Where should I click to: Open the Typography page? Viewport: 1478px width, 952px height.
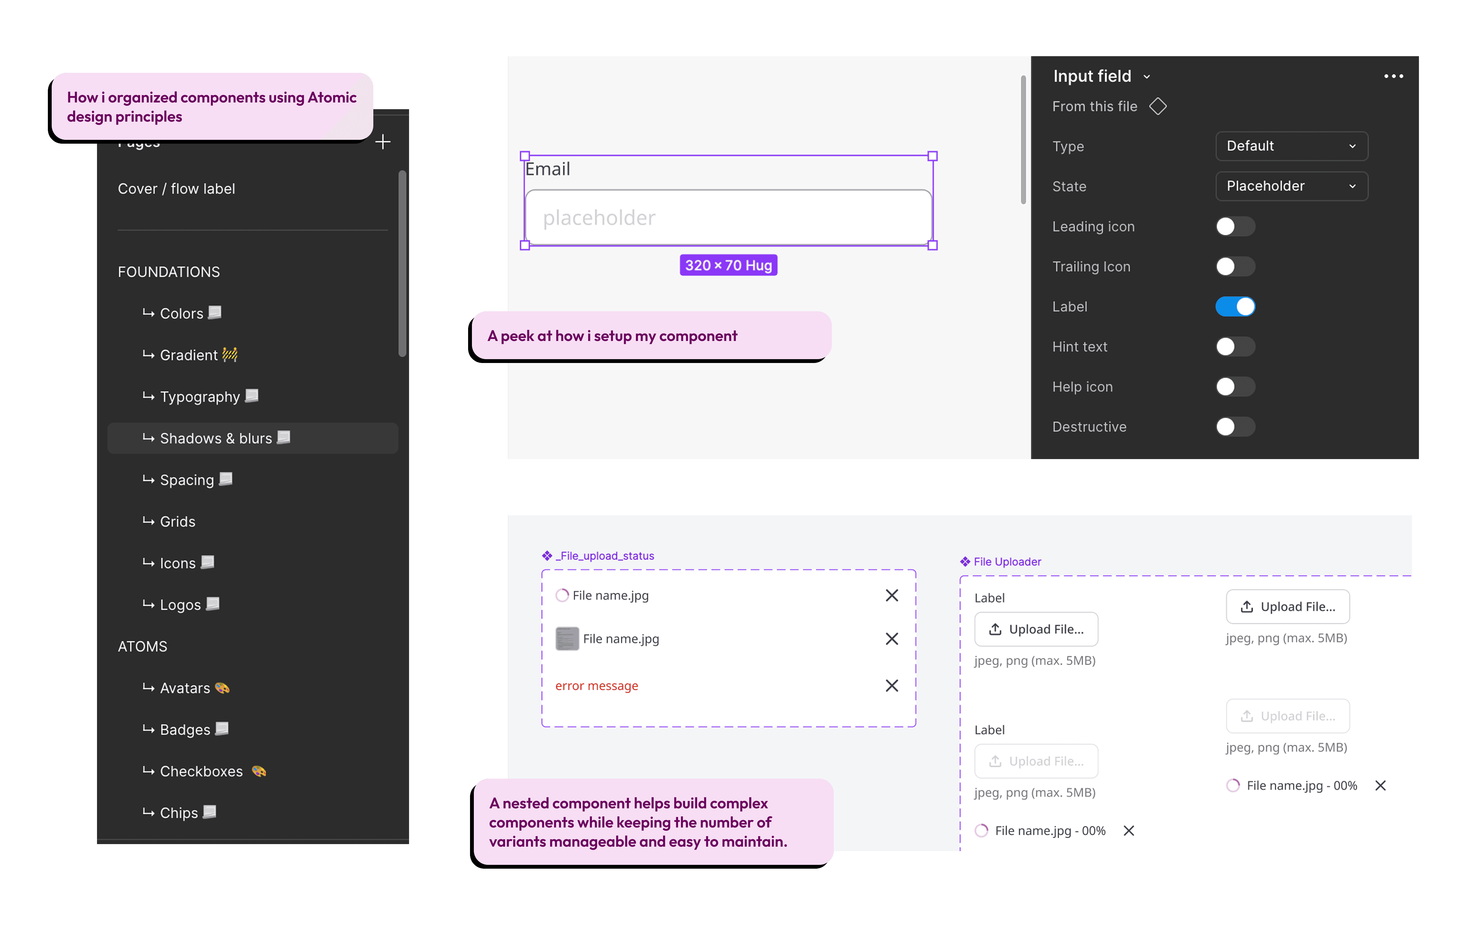click(199, 397)
